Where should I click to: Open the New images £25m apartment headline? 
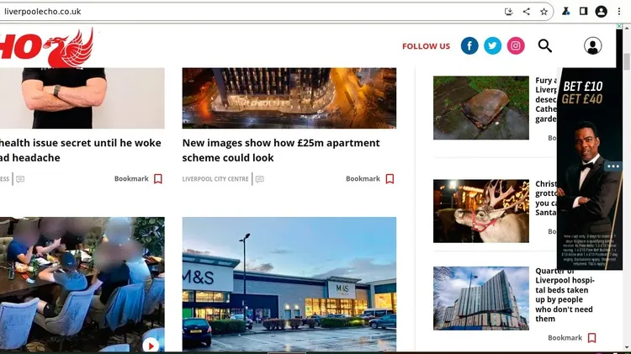click(x=281, y=151)
